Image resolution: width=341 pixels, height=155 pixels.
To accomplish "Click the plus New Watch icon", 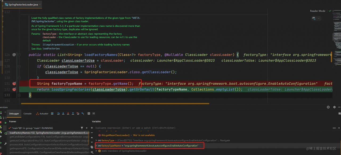I will 92,128.
